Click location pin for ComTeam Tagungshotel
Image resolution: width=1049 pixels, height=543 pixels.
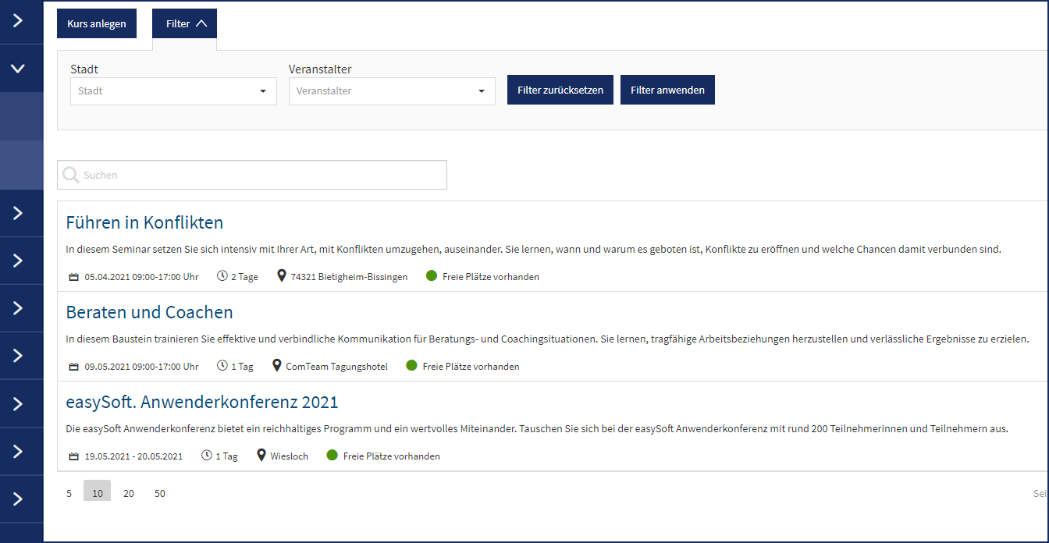coord(277,366)
